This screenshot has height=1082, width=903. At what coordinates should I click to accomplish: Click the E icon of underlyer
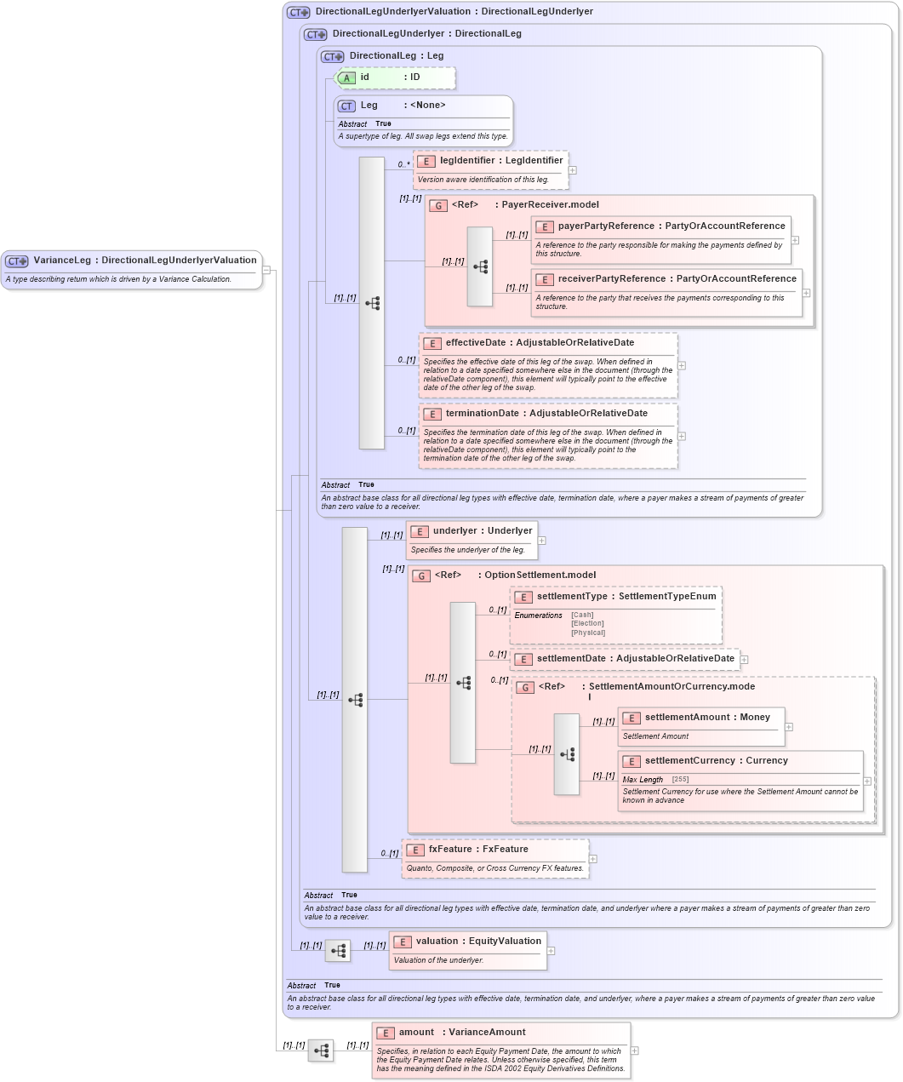click(420, 532)
